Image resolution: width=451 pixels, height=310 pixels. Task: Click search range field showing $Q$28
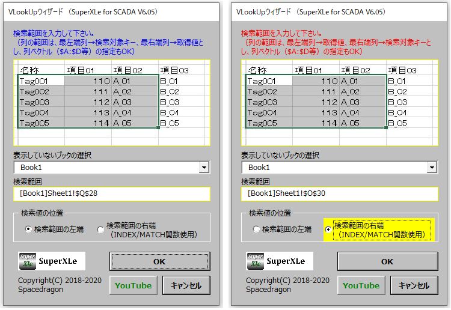tap(112, 193)
